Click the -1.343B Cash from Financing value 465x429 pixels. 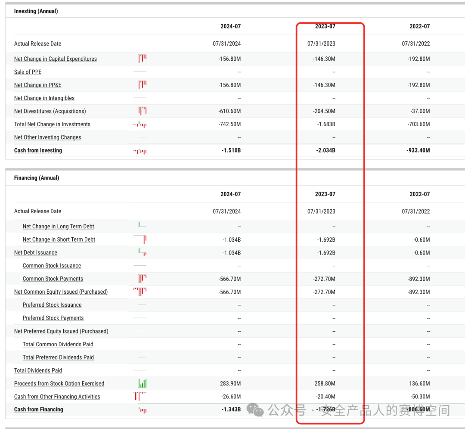coord(231,410)
